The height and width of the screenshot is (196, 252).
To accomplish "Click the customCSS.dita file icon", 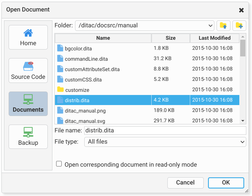I will (x=60, y=79).
